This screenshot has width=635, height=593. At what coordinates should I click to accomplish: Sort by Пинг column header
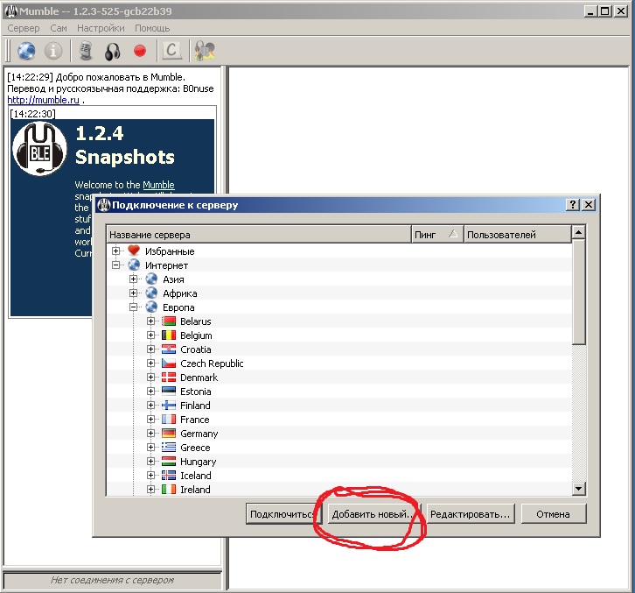click(x=437, y=235)
